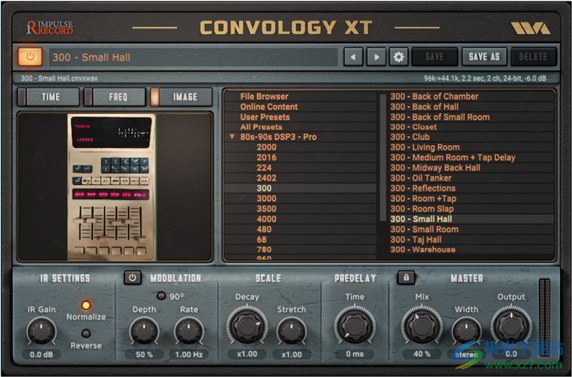Select the 3000 folder
The image size is (572, 377).
[x=266, y=198]
